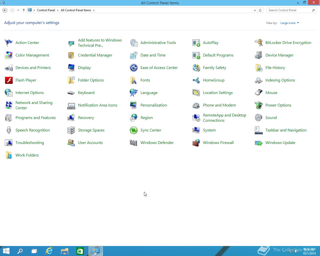The height and width of the screenshot is (256, 320).
Task: Open the Administrative Tools gear icon
Action: [x=134, y=43]
